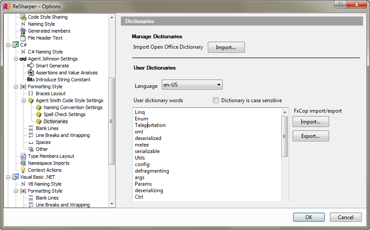Click word 'Params' in word list
Viewport: 370px width, 230px height.
[143, 184]
